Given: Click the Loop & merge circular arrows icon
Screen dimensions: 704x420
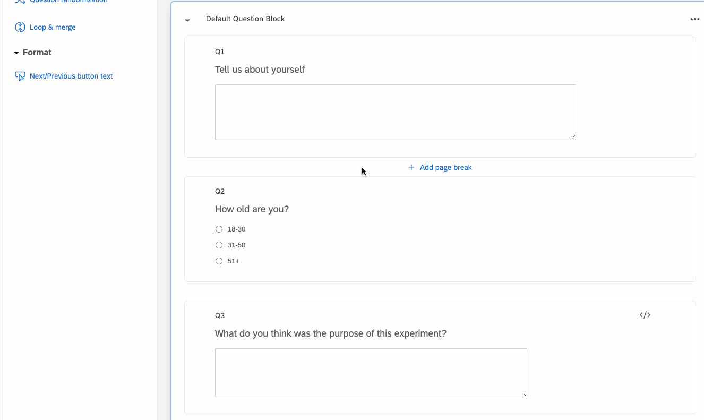Looking at the screenshot, I should [20, 27].
